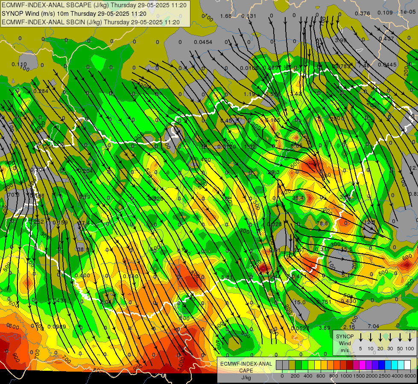Pick the olive swatch in the CAPE color scale
Viewport: 418px width, 384px height.
coord(292,365)
